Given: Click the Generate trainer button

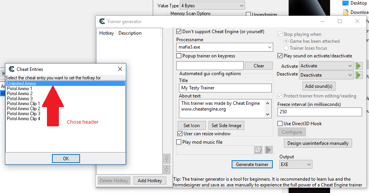Looking at the screenshot, I should point(252,164).
